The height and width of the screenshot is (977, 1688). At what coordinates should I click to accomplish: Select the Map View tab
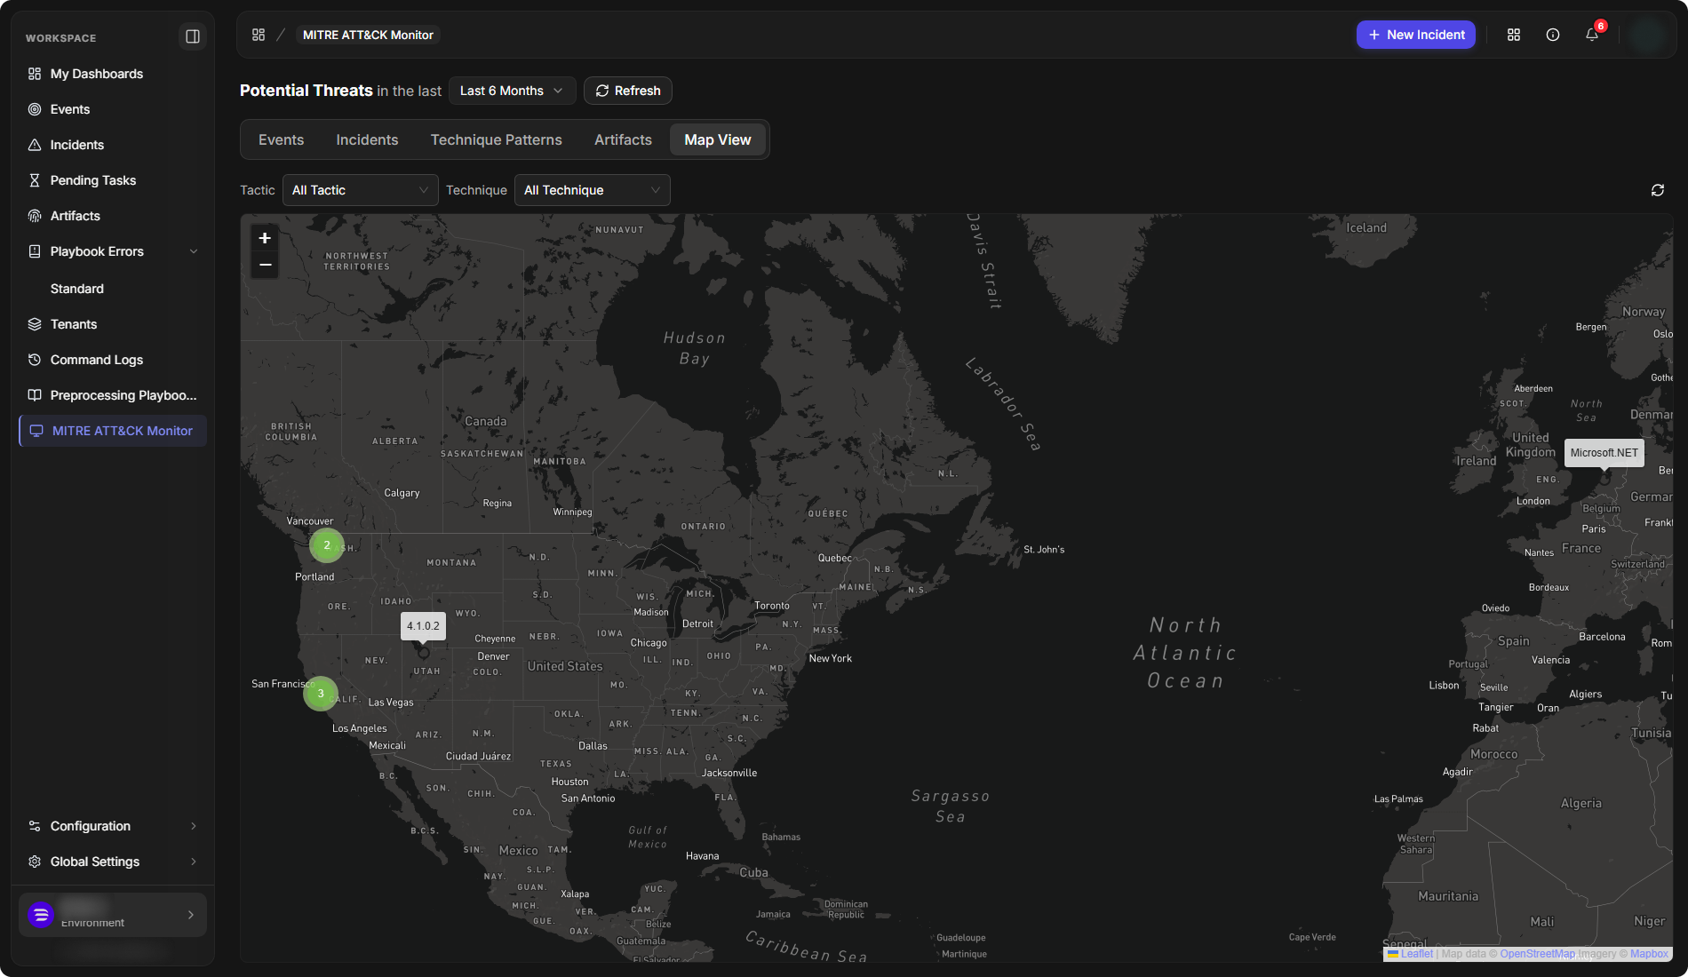point(718,139)
